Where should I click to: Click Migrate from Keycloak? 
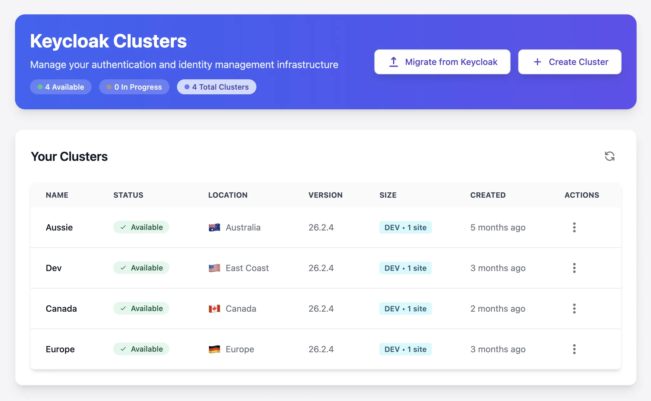[442, 62]
